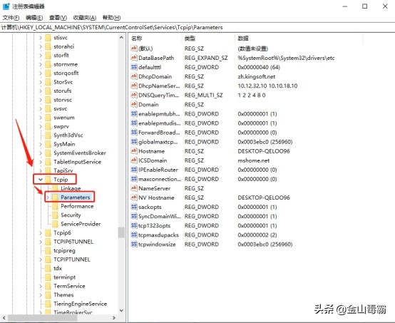Click the maxconnection DWORD icon
Screen dimensions: 395x323
(134, 179)
